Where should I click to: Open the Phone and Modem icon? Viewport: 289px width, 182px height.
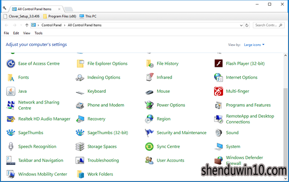(80, 105)
